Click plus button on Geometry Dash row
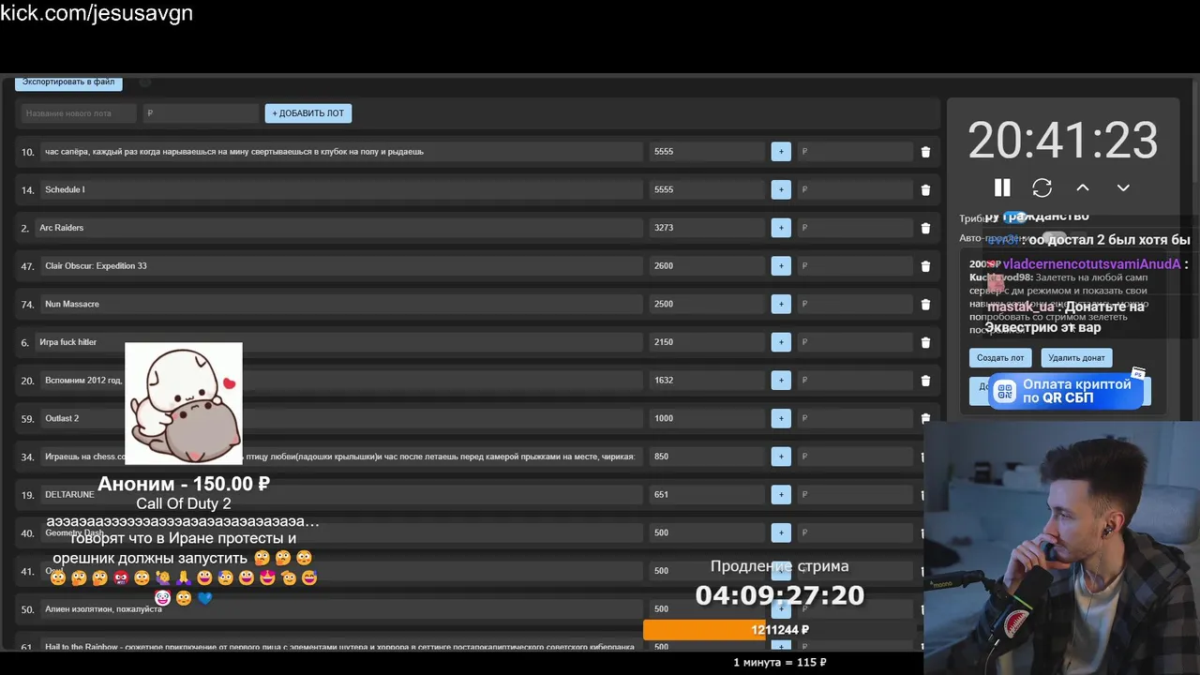Image resolution: width=1200 pixels, height=675 pixels. tap(781, 532)
